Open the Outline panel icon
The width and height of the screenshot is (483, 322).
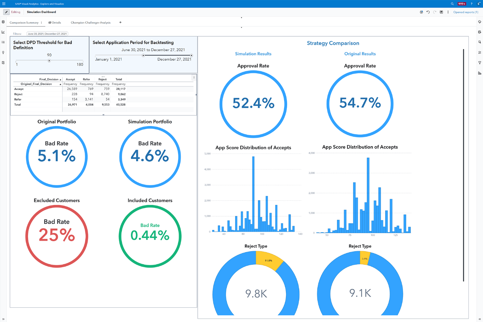click(3, 42)
